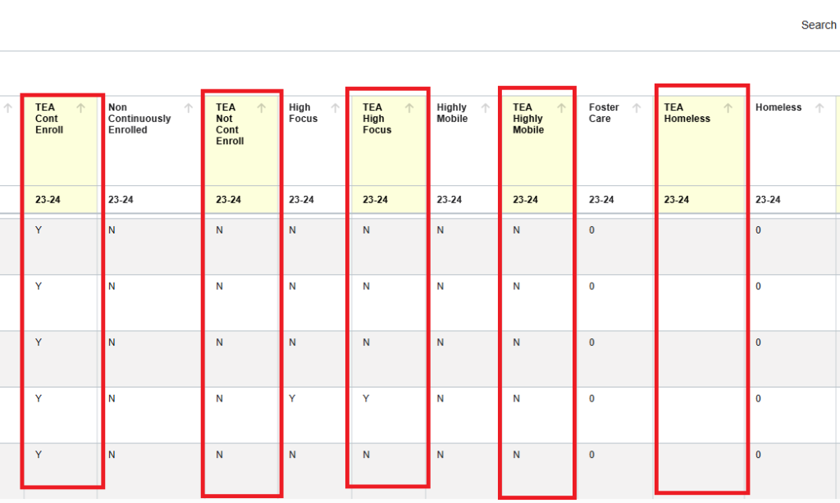Sort using the TEA Homeless arrow
The image size is (840, 503).
[728, 108]
